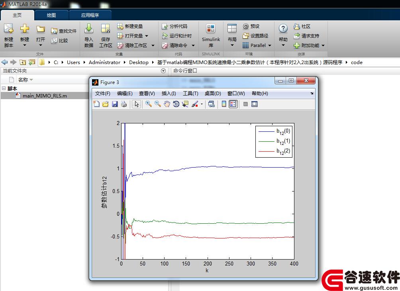Select the main_MIMO_RLS.m file

[x=45, y=96]
